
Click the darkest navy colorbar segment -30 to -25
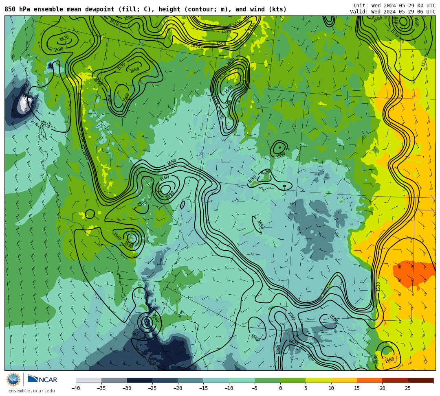coord(140,380)
